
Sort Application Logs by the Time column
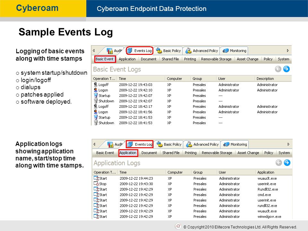tap(141, 172)
